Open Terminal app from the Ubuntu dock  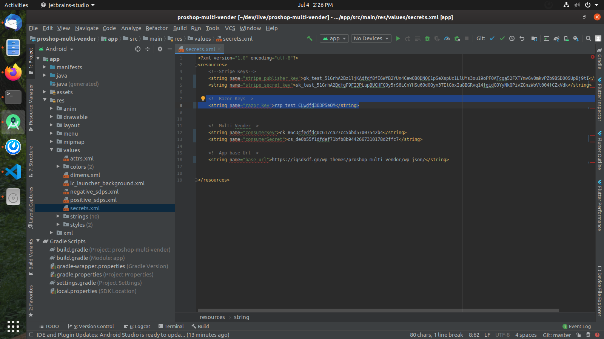13,97
